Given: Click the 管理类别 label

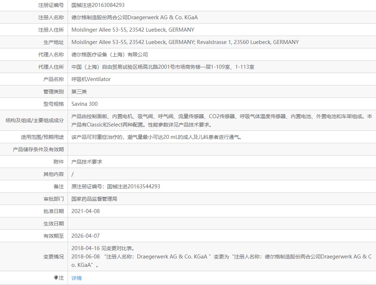Looking at the screenshot, I should [54, 92].
